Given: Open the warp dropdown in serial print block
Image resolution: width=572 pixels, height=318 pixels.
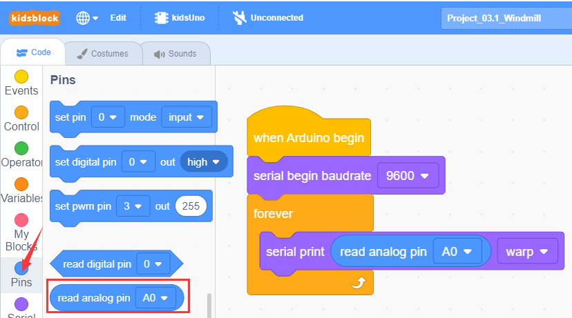Looking at the screenshot, I should (528, 251).
